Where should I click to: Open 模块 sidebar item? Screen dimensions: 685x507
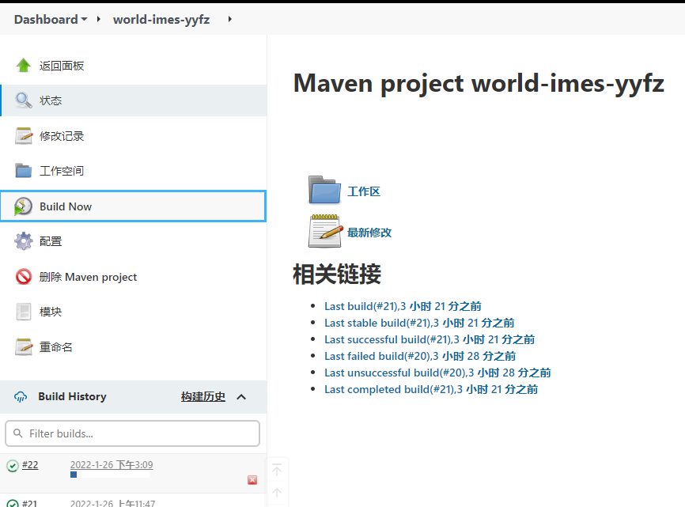(x=51, y=312)
